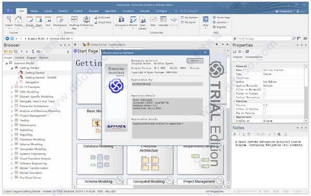Collapse the General properties section
This screenshot has width=311, height=196.
click(234, 66)
